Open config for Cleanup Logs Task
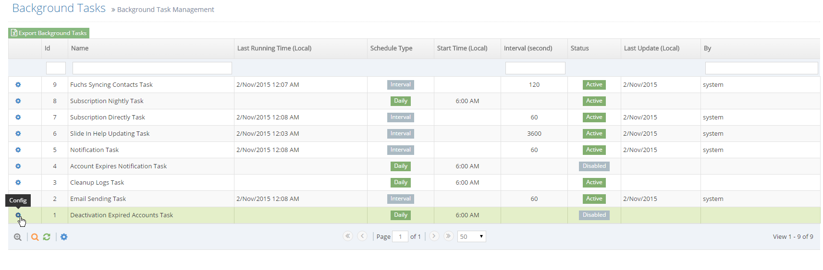Viewport: 823px width, 270px height. (18, 183)
